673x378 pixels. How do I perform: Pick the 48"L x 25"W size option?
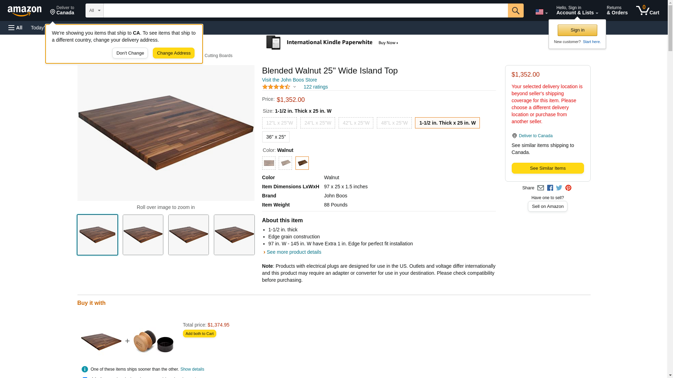coord(394,123)
